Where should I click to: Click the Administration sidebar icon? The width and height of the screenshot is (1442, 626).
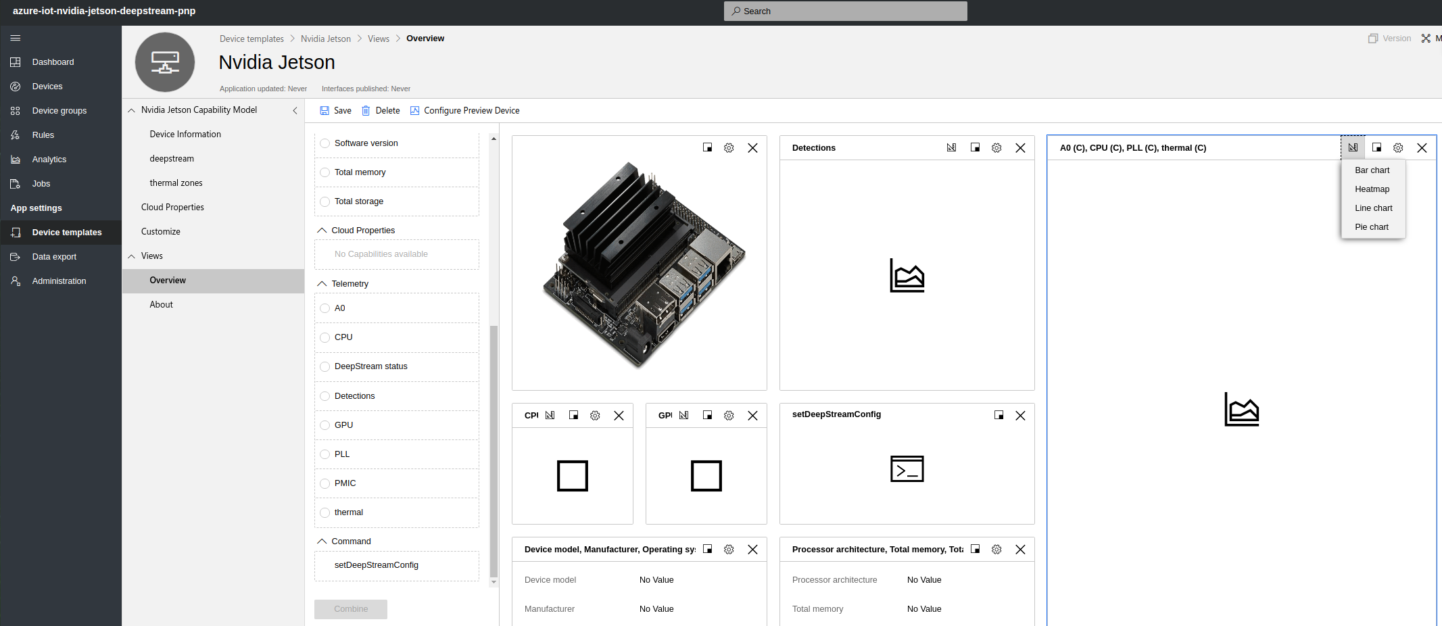tap(16, 281)
